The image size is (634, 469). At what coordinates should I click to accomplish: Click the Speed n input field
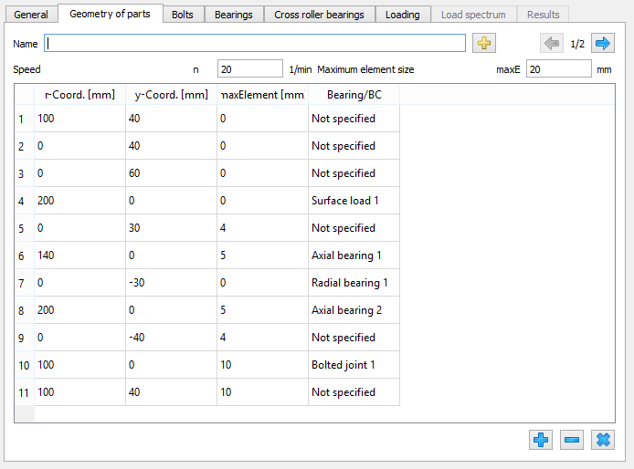point(249,69)
